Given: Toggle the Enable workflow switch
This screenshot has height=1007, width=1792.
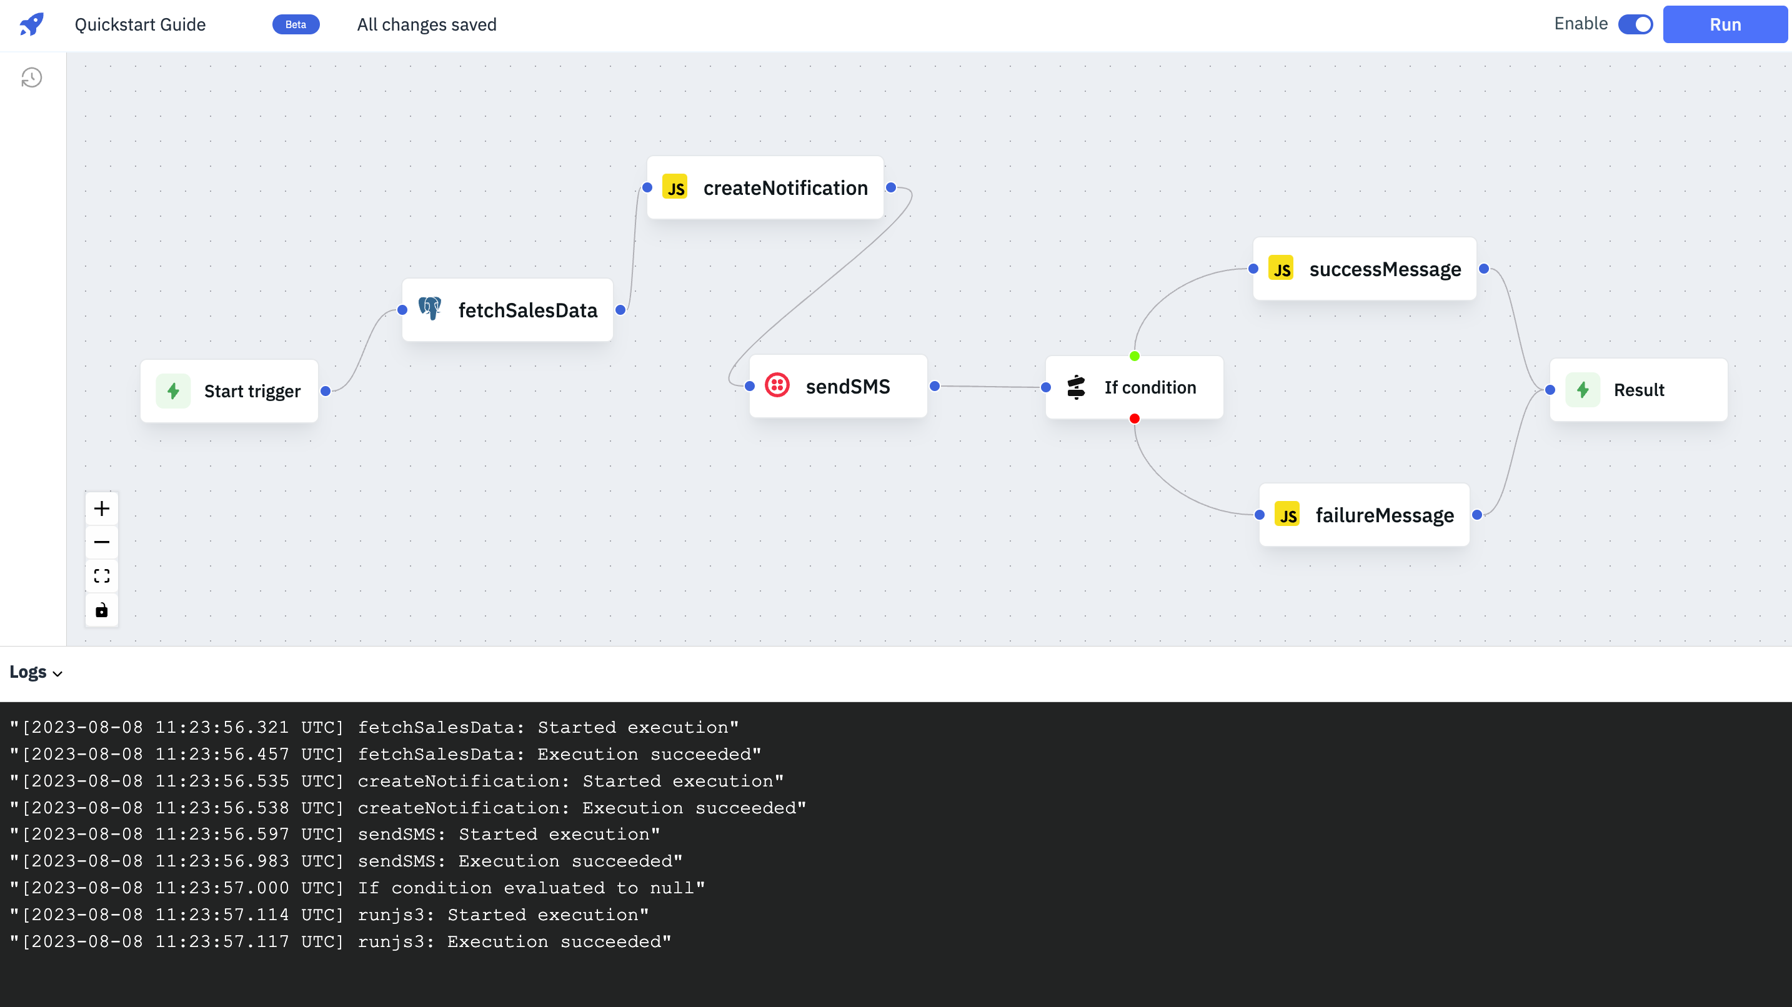Looking at the screenshot, I should [1635, 24].
